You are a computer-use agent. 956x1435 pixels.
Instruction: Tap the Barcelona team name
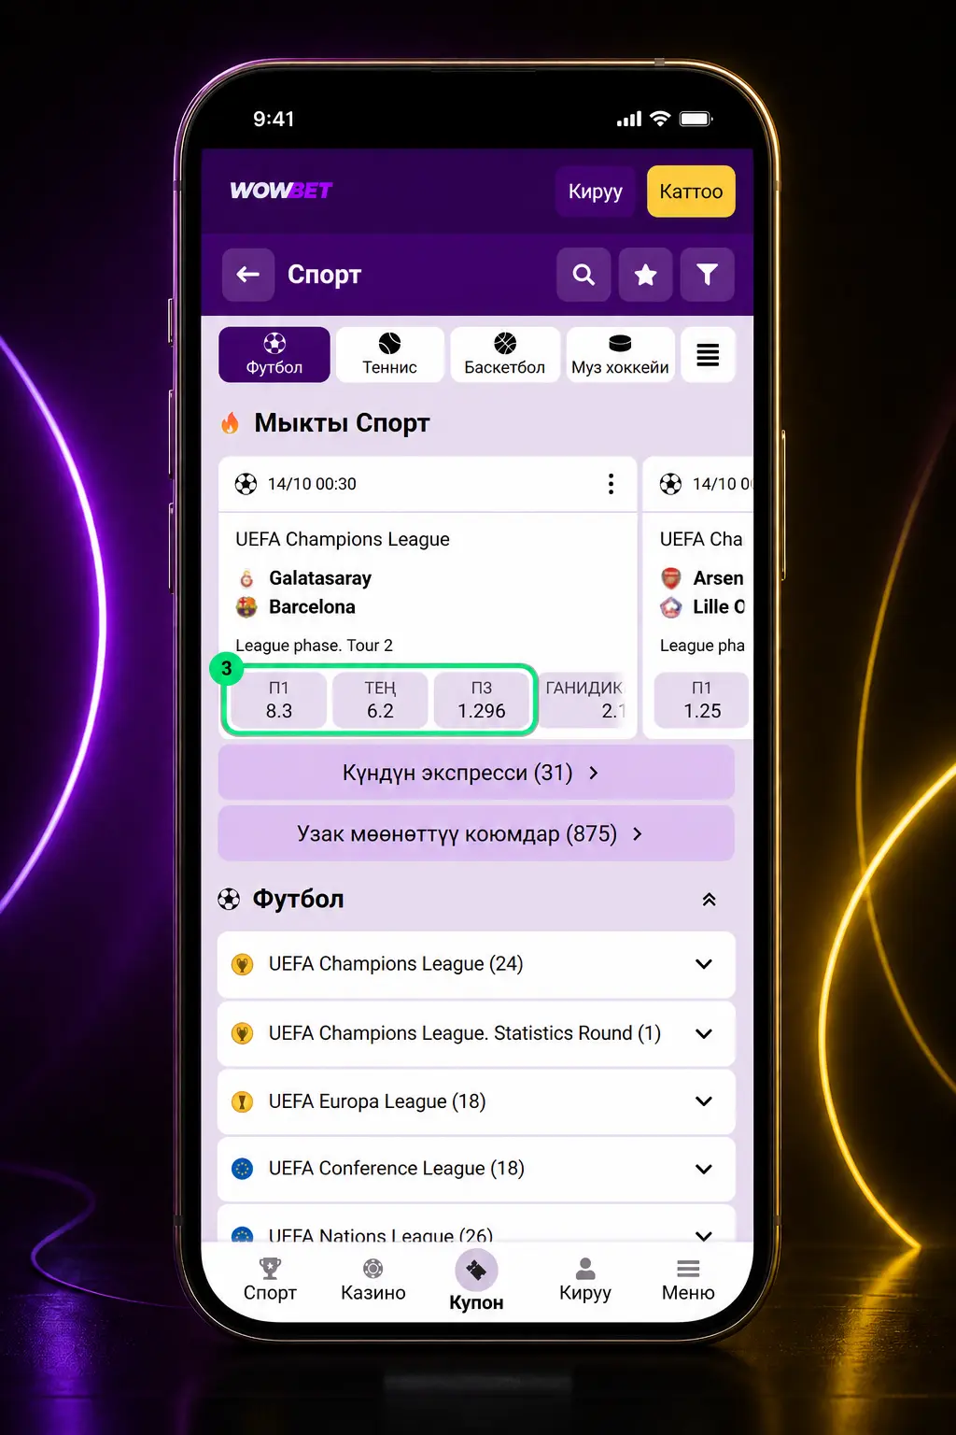312,607
